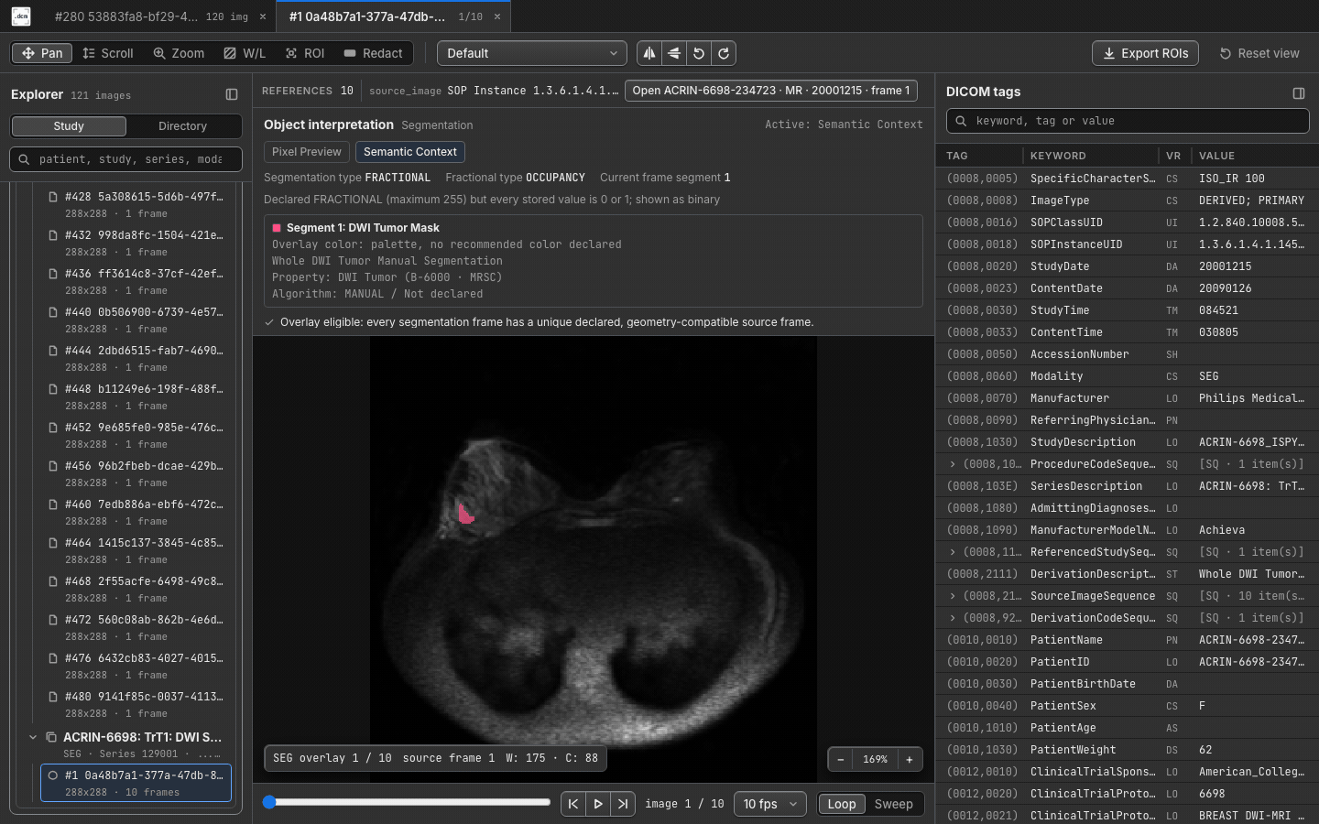Collapse the DICOM tags panel
Viewport: 1319px width, 824px height.
(1298, 92)
